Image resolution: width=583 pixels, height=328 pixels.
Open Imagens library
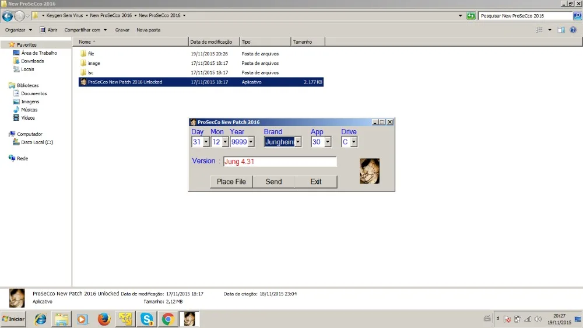pos(30,102)
